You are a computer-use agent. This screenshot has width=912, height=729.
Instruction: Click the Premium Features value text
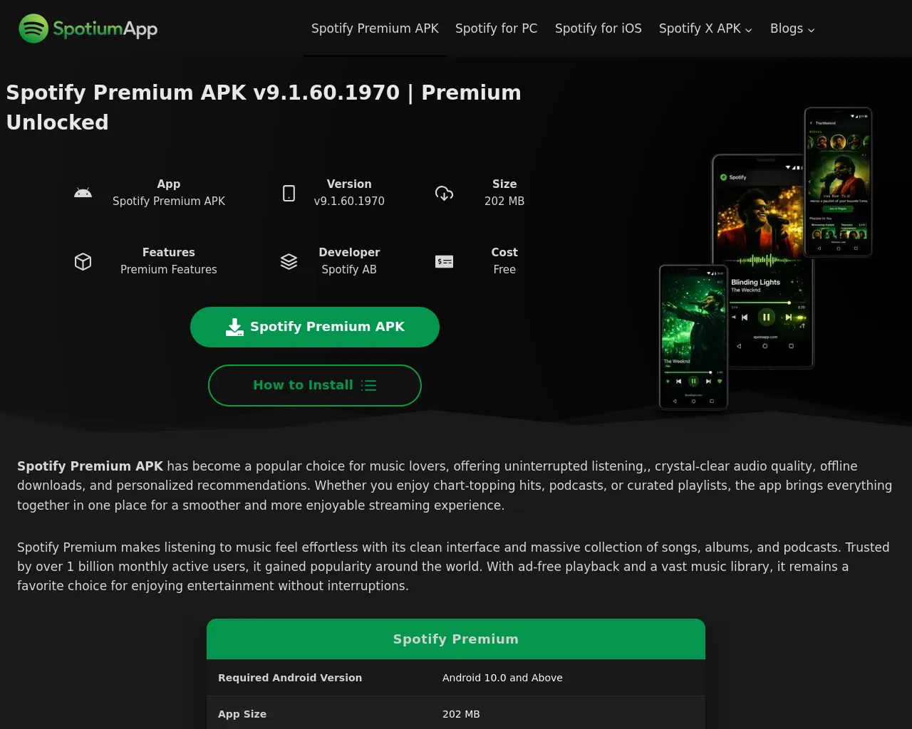[x=169, y=270]
